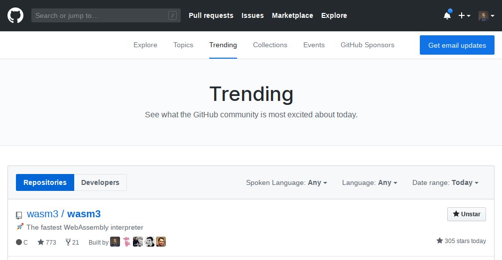
Task: Open the GitHub Octocat logo home
Action: pyautogui.click(x=15, y=15)
